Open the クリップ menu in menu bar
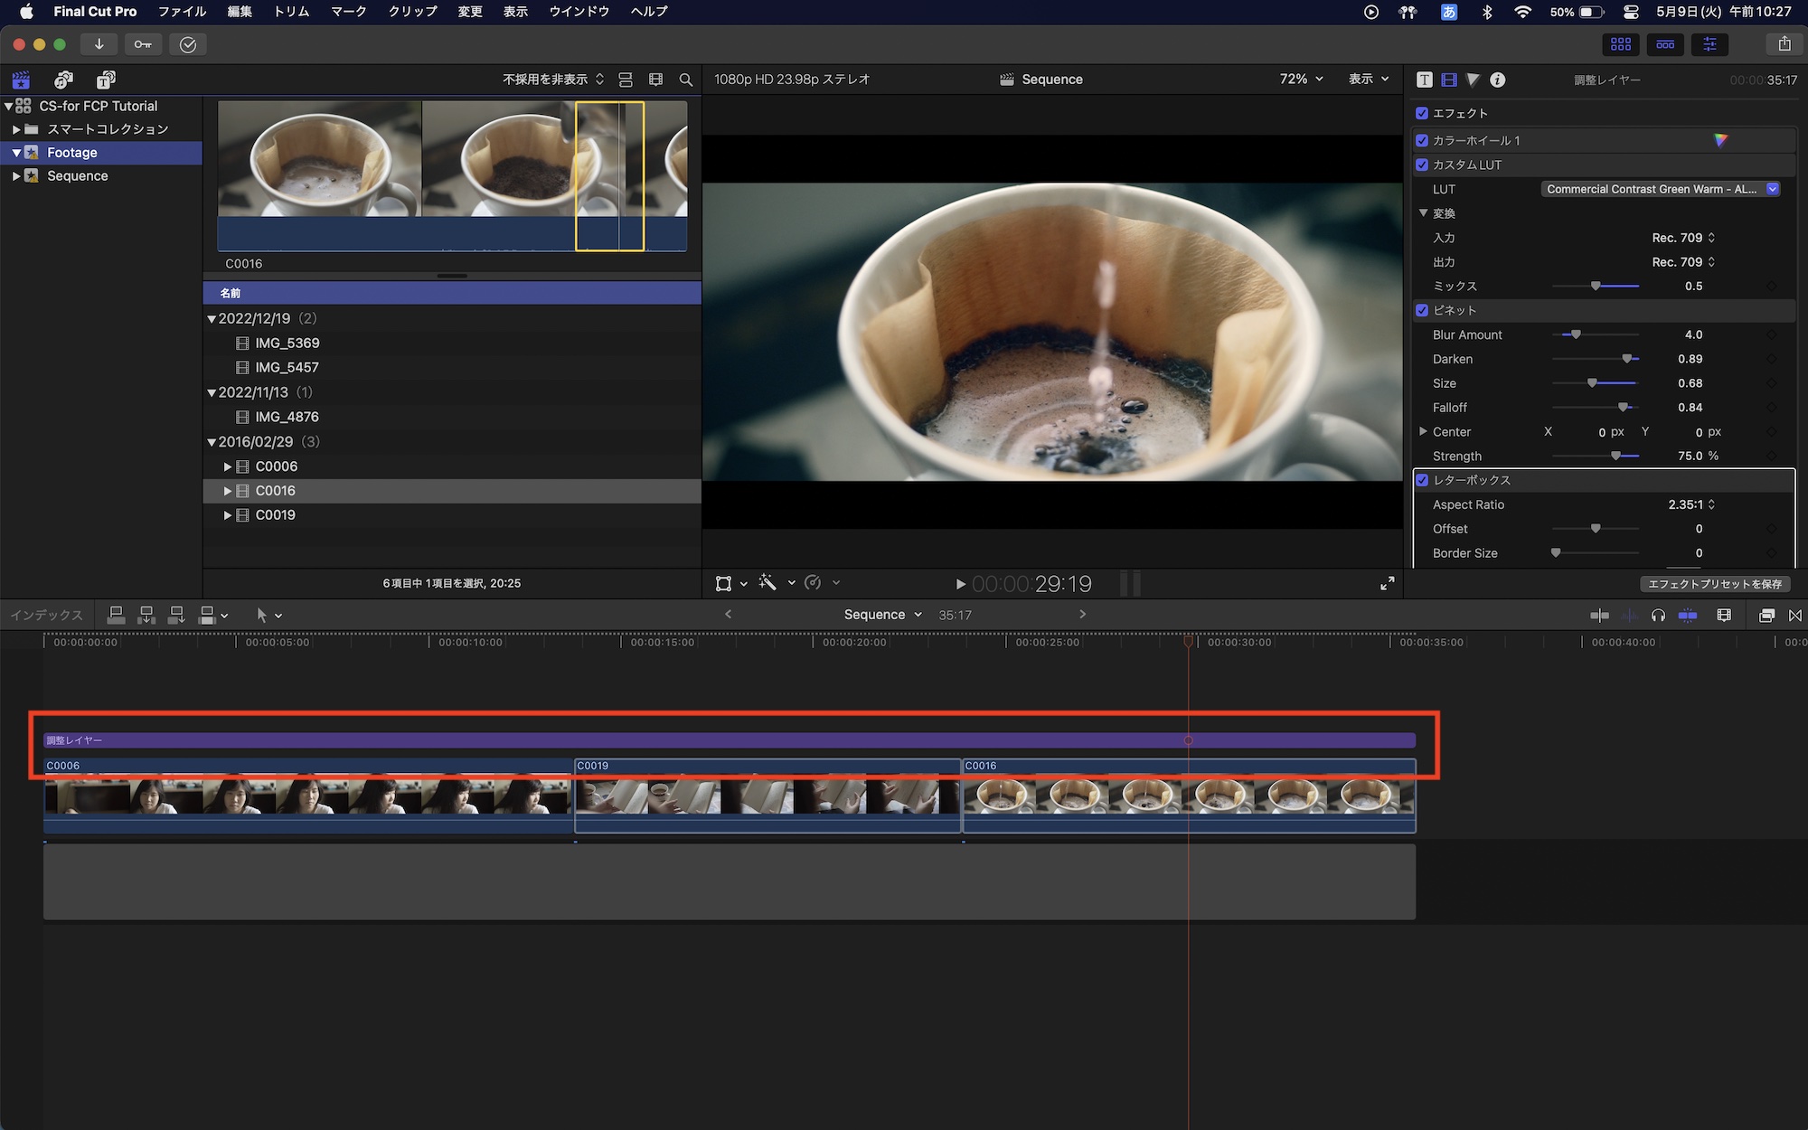 (412, 12)
